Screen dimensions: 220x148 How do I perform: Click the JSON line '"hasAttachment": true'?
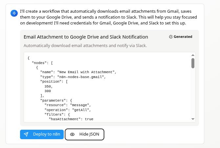(71, 119)
